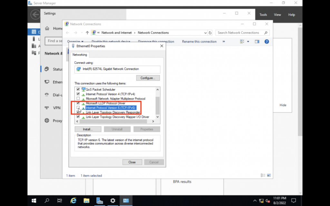Uncheck Internet Protocol Version 4 (TCP/IPv4)
This screenshot has width=330, height=206.
tap(78, 94)
